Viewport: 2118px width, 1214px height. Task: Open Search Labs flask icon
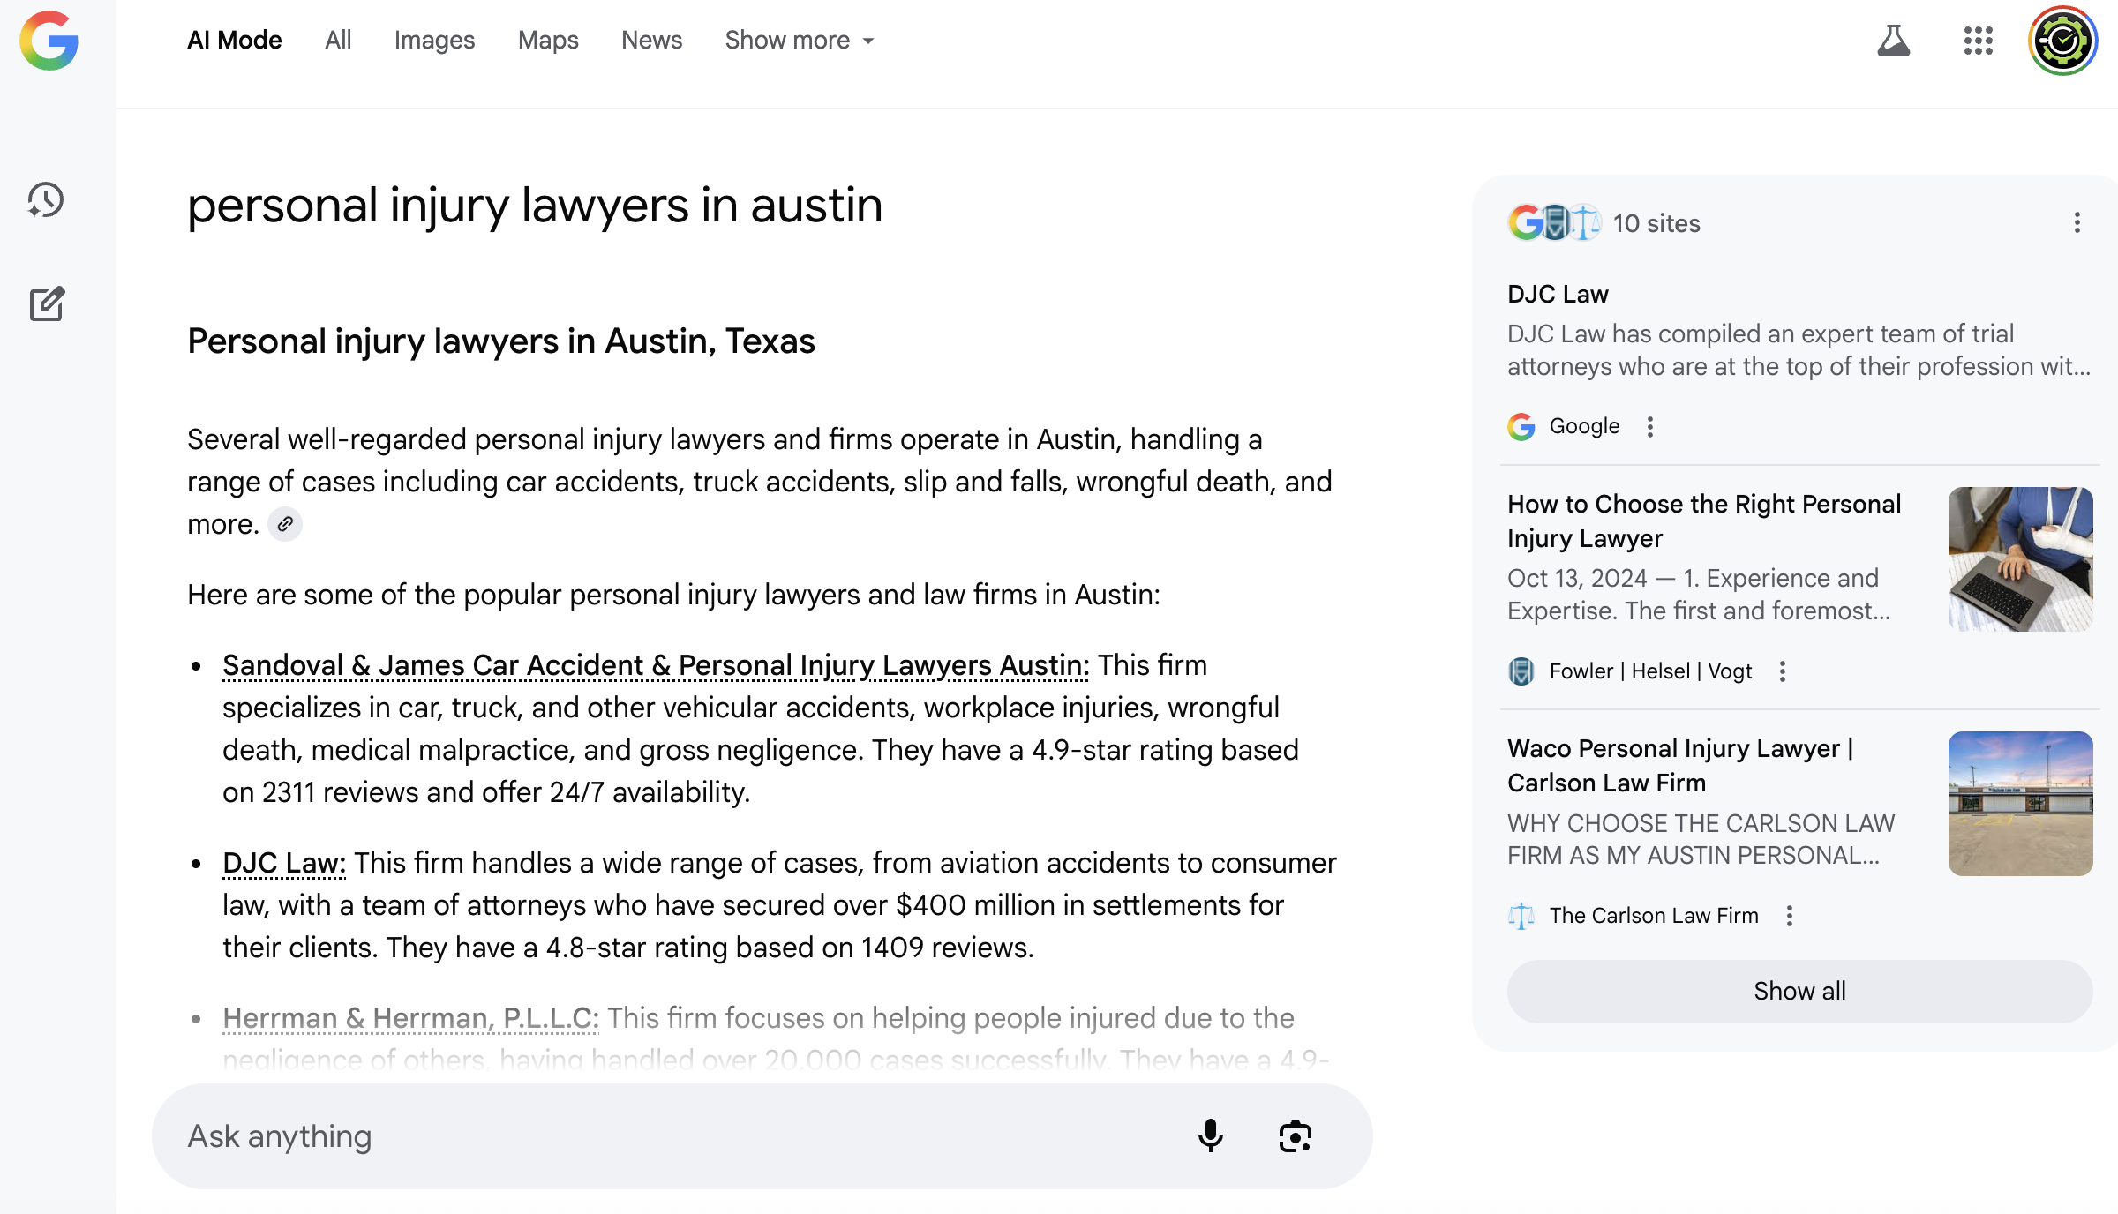(1893, 41)
